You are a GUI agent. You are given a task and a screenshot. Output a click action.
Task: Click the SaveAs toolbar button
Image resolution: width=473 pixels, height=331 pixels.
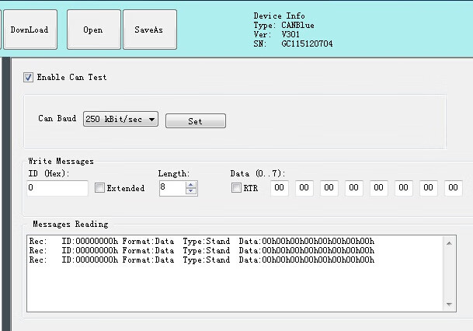coord(149,30)
